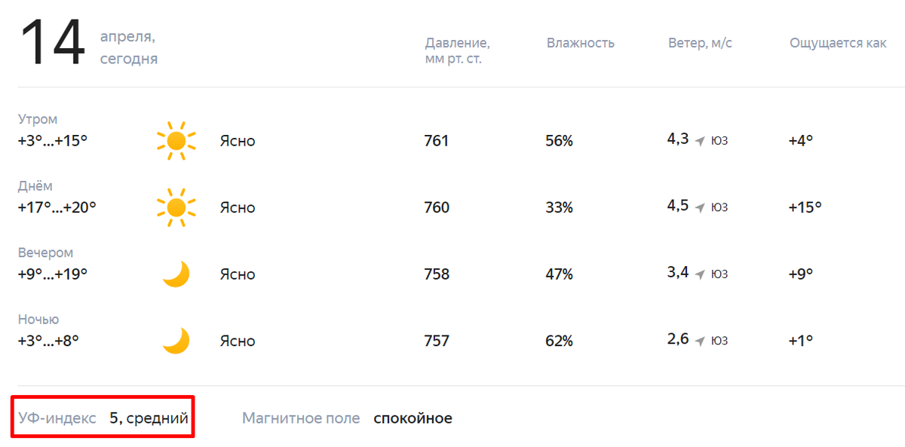
Task: Select the УФ-индекс 5, средний value
Action: point(149,418)
